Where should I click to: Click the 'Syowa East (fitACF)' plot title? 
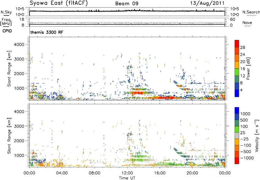point(58,3)
